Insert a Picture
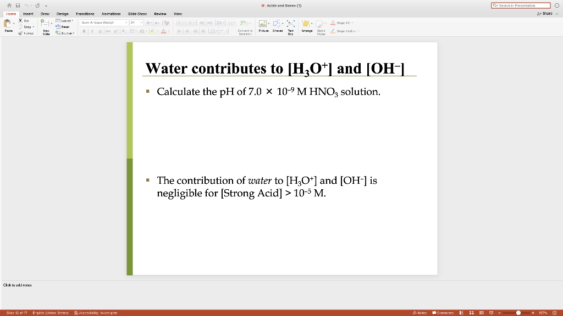563x316 pixels. (263, 26)
